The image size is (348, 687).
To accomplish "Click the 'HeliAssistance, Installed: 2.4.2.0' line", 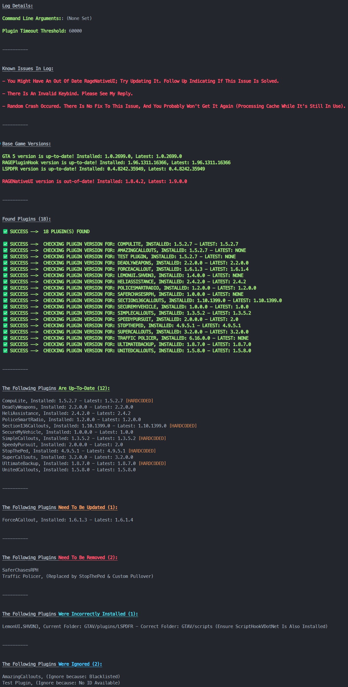I will tap(66, 413).
